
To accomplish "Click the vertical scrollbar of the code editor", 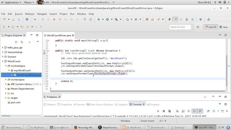I will (x=227, y=71).
